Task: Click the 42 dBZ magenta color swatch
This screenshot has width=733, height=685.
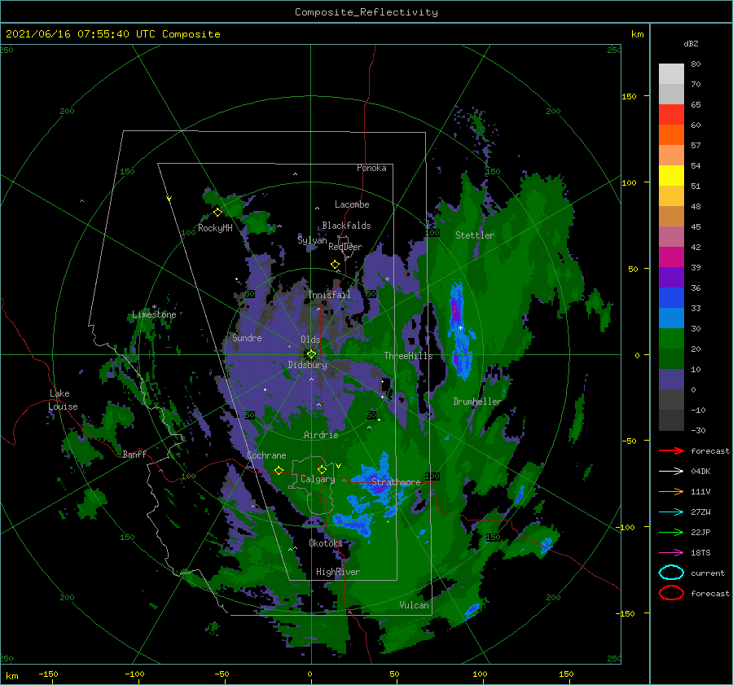Action: 671,257
